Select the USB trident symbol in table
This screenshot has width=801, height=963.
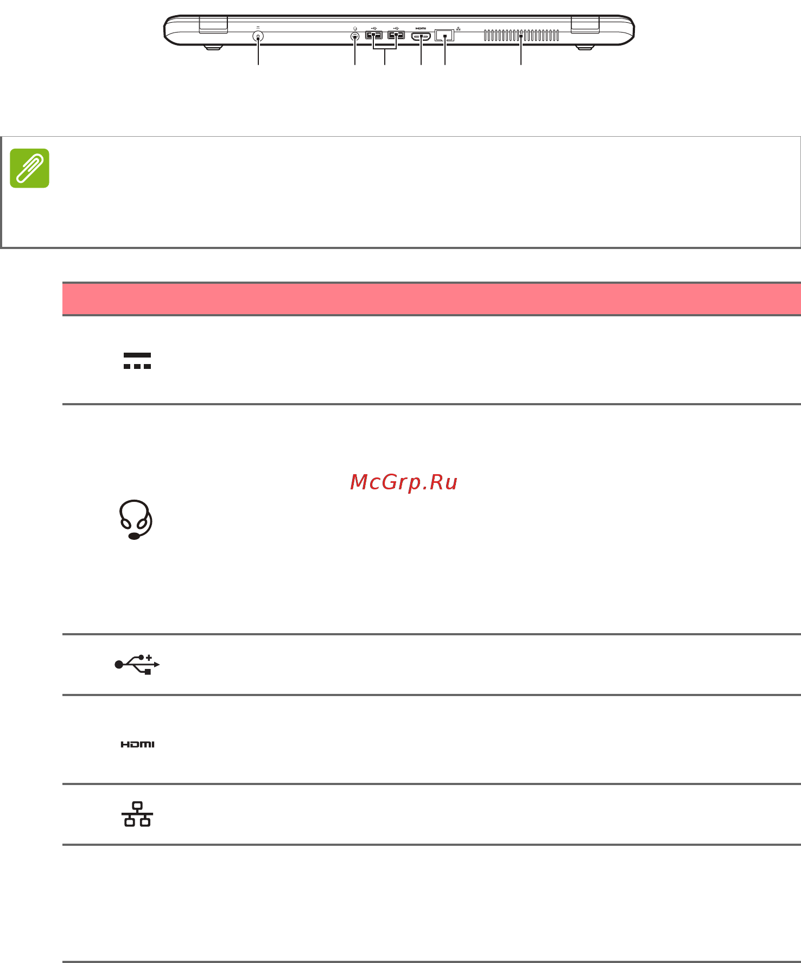(137, 664)
